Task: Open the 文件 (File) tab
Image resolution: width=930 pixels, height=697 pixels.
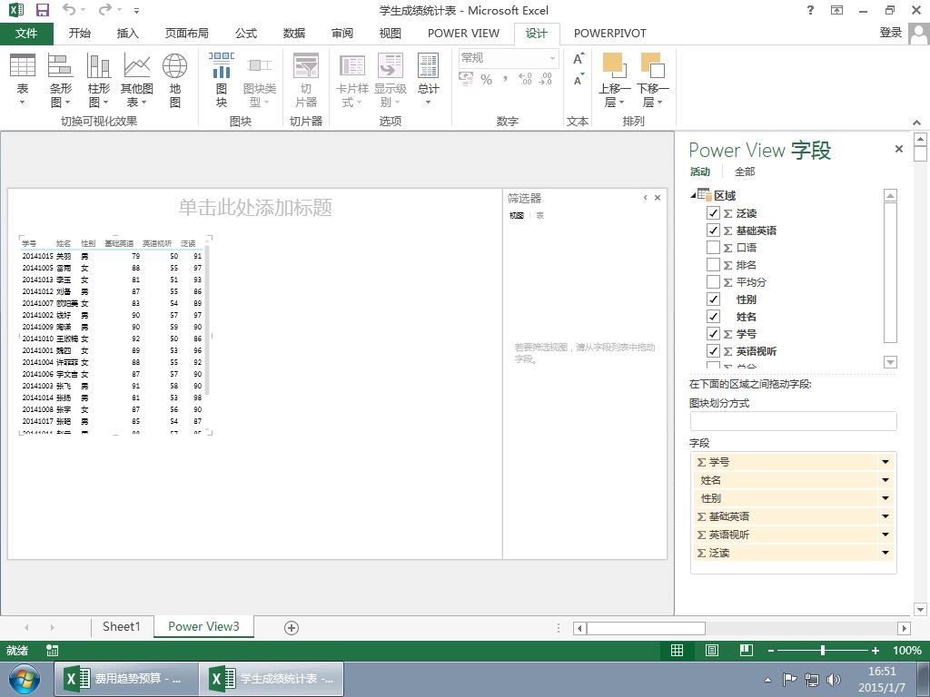Action: (x=26, y=34)
